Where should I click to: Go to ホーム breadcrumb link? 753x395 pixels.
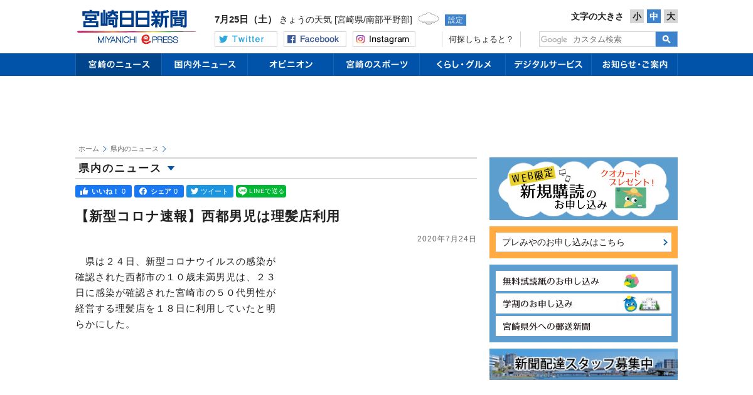pos(88,149)
